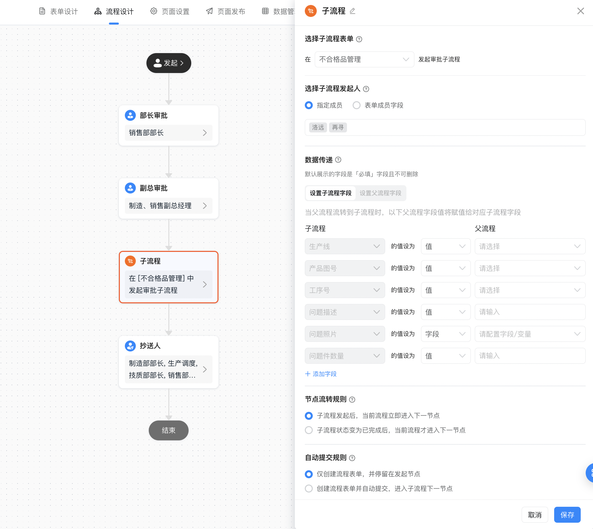Click the 数据管理 table icon
Viewport: 593px width, 529px height.
point(265,11)
